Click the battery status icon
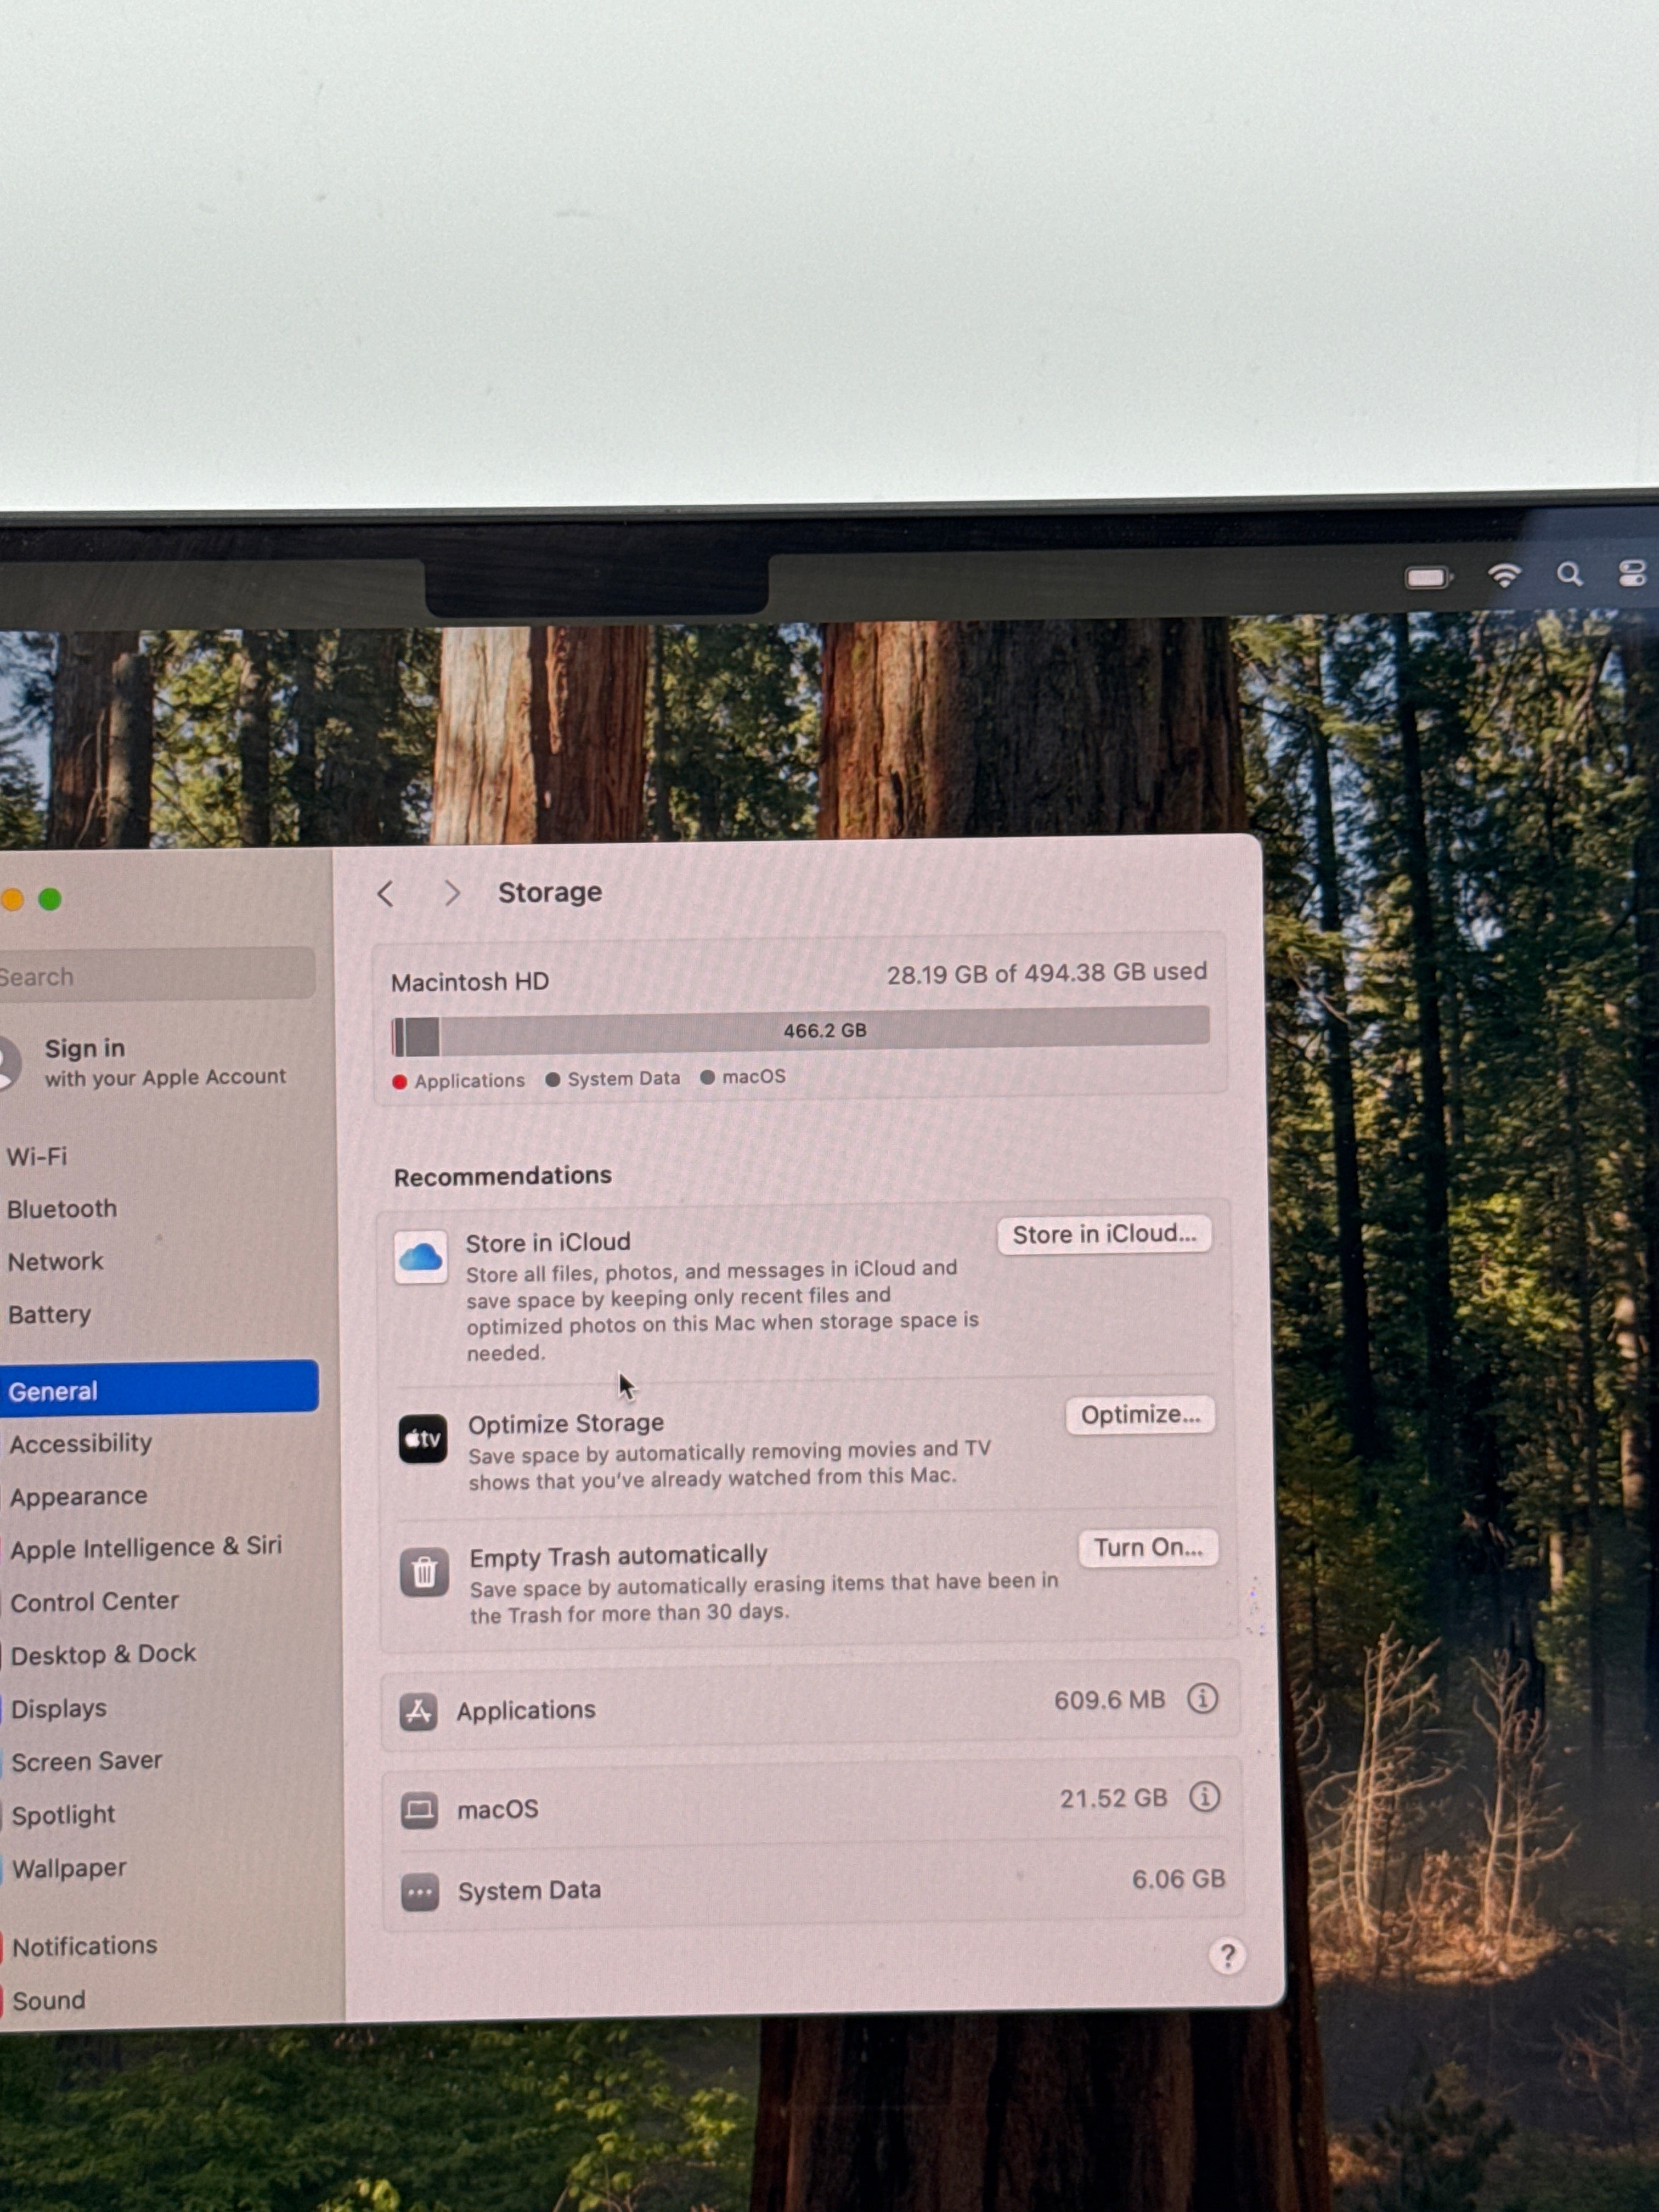 click(x=1429, y=577)
